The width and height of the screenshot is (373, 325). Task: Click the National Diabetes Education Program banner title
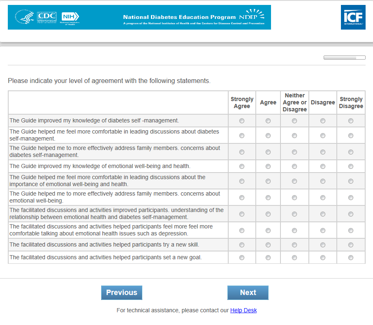[x=179, y=17]
